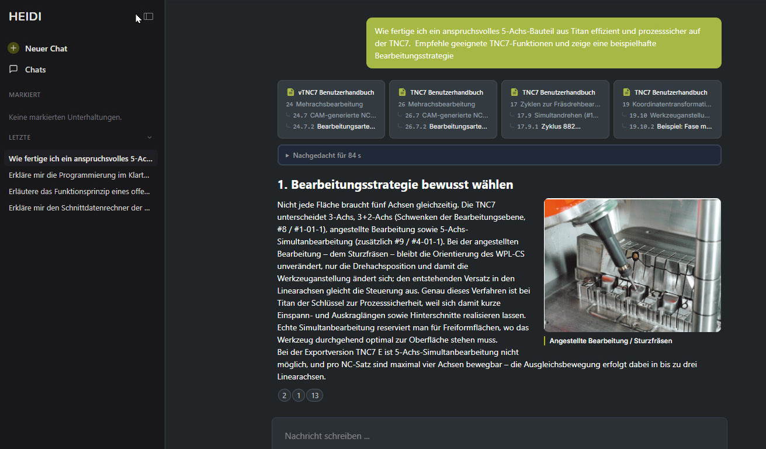Open the Sturzfräsen machining image
Screen dimensions: 766x449
click(632, 265)
